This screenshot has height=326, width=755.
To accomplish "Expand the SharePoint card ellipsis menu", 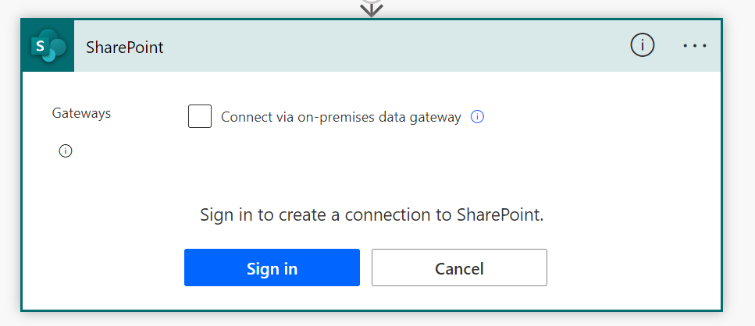I will click(695, 46).
